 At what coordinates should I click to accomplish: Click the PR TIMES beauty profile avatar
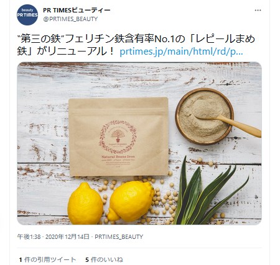coord(27,15)
